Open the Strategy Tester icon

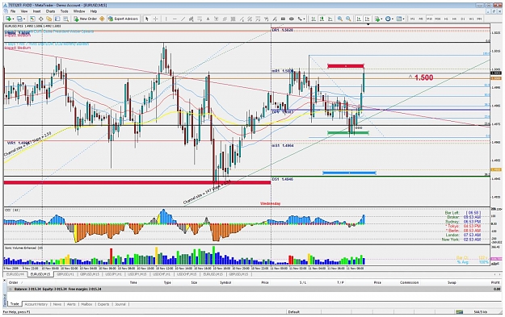tap(65, 19)
